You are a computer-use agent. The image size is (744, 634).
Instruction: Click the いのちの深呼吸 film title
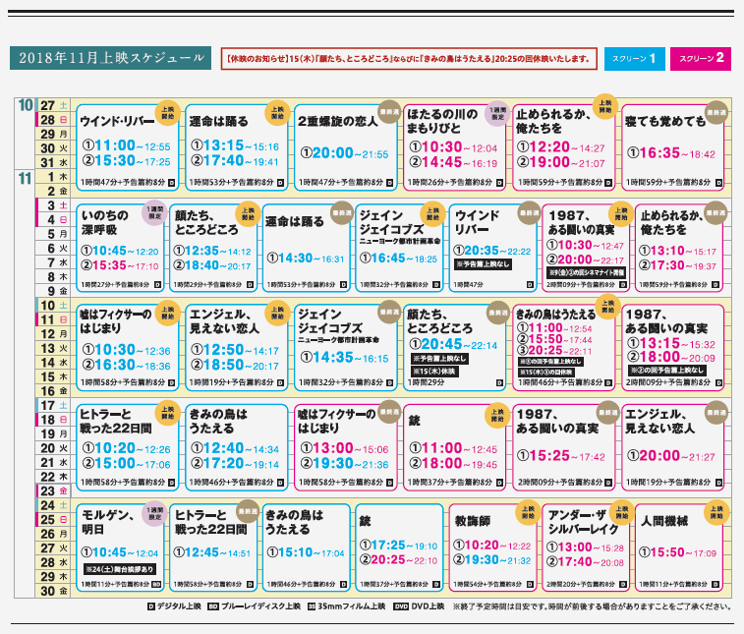(x=105, y=222)
